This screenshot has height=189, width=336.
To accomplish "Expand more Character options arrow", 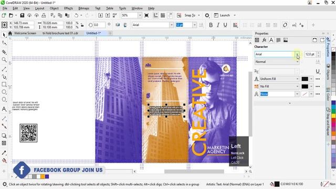I will point(290,103).
